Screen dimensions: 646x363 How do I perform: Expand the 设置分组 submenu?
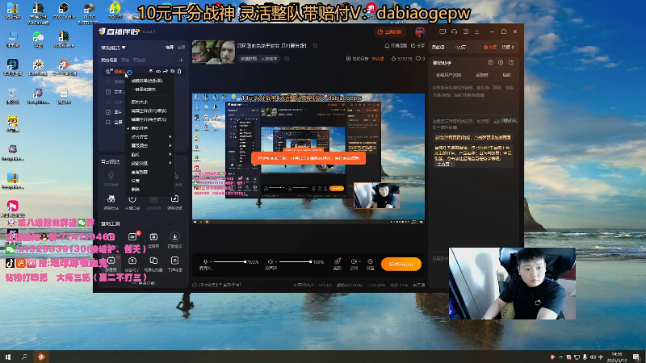[x=149, y=163]
